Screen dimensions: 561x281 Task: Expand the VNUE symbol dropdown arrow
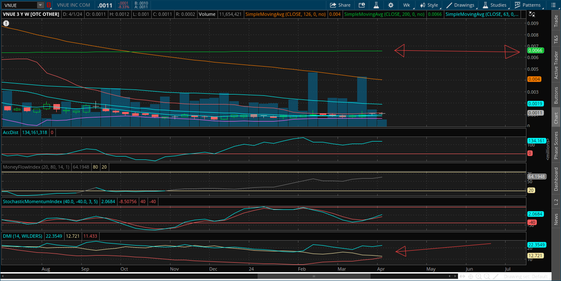click(40, 5)
